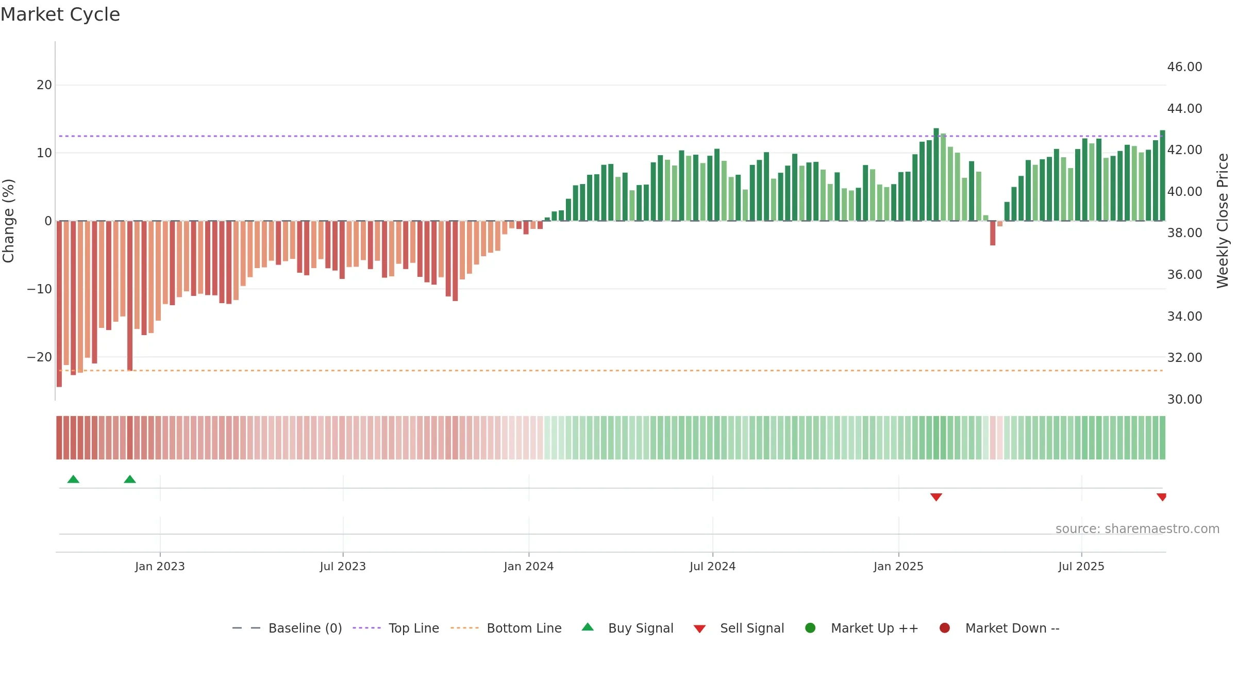Click the green Buy Signal legend triangle icon
The image size is (1237, 696).
[588, 627]
